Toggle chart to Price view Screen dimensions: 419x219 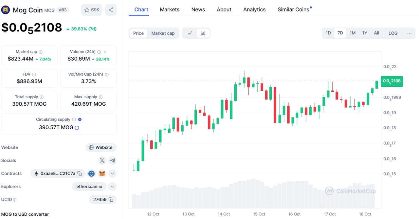[138, 33]
